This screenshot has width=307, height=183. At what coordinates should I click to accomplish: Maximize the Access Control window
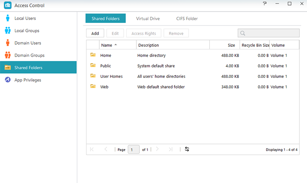[x=290, y=3]
